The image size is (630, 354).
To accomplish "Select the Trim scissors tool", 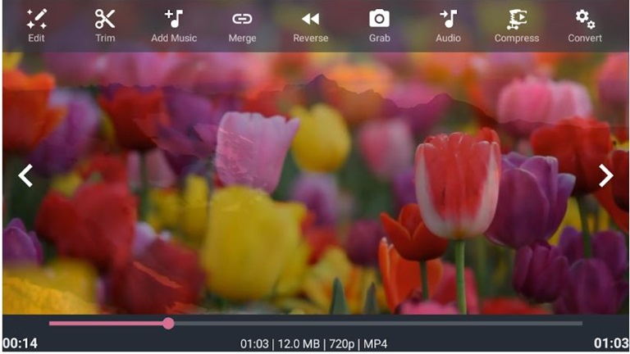I will pyautogui.click(x=105, y=19).
